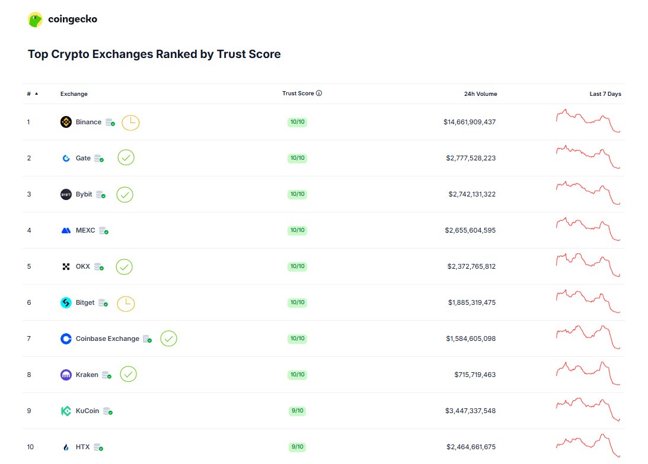Click the $3,447,337,548 volume value
The height and width of the screenshot is (464, 648).
click(470, 411)
